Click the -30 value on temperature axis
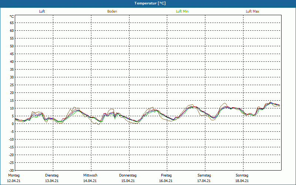The image size is (296, 185). pos(11,170)
